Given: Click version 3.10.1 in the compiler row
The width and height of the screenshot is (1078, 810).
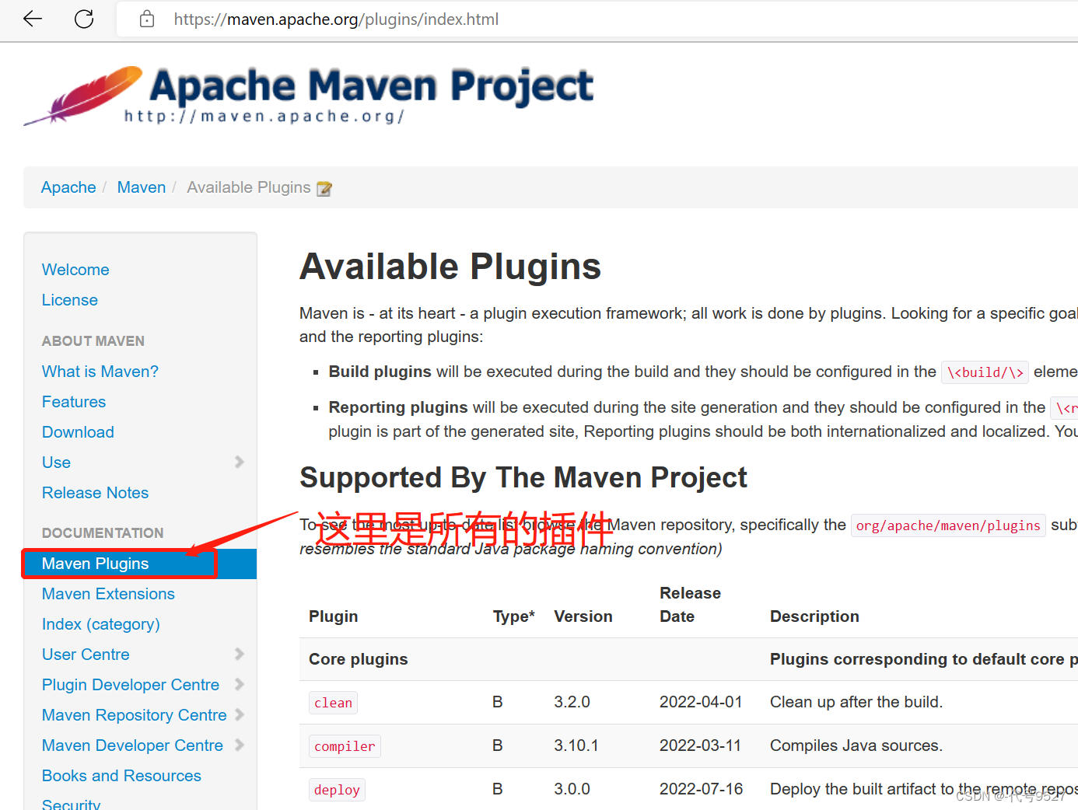Looking at the screenshot, I should click(576, 745).
